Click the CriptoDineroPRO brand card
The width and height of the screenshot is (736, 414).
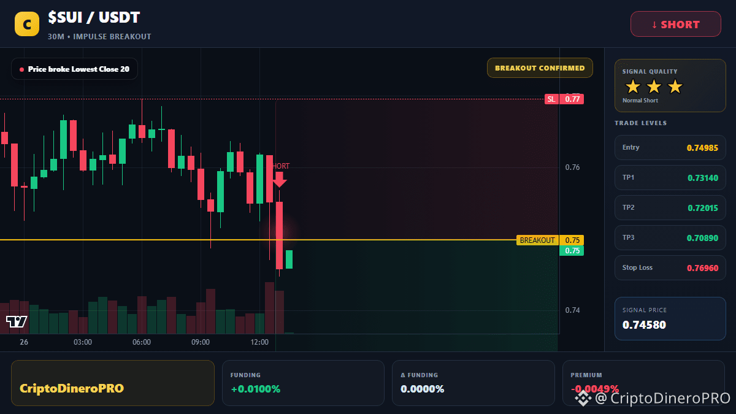(113, 383)
